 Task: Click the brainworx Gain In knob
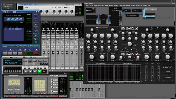point(123,33)
